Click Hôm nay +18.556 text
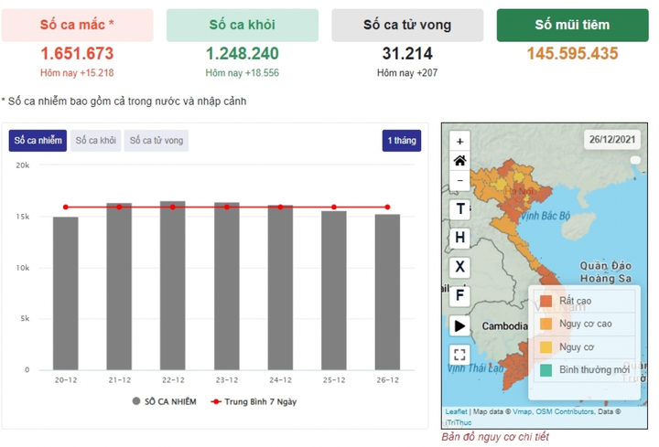The image size is (659, 447). point(242,73)
